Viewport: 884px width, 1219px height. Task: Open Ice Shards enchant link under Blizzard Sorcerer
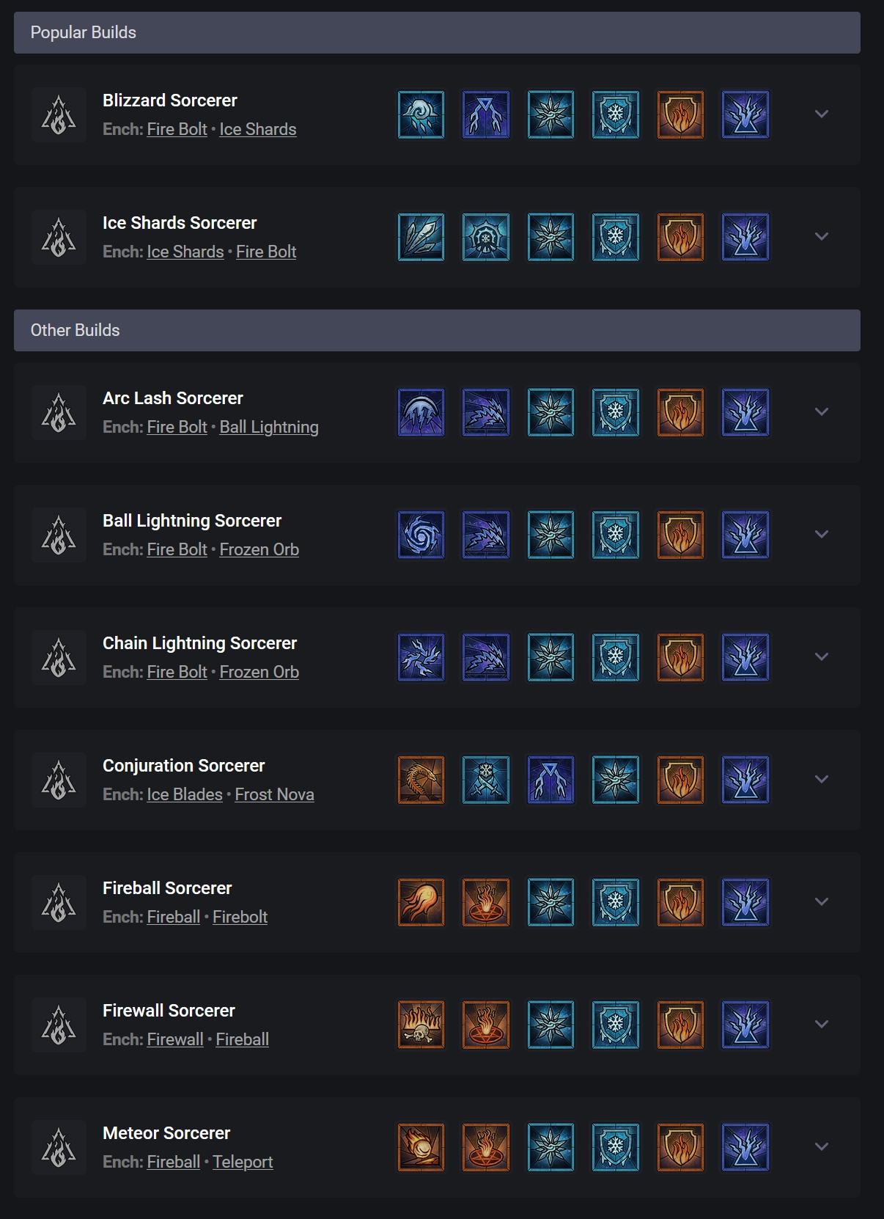tap(258, 129)
